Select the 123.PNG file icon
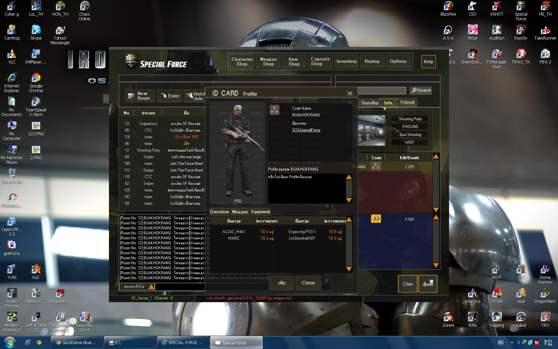This screenshot has width=558, height=349. point(36,128)
